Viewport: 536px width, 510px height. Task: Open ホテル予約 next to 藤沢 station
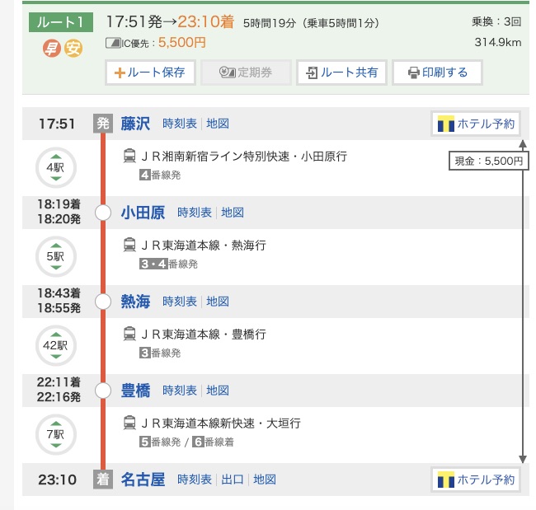pyautogui.click(x=476, y=124)
